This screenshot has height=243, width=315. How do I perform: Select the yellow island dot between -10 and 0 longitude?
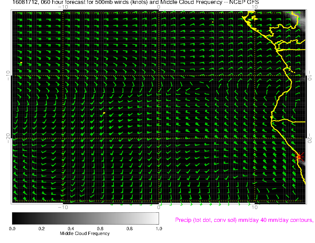[104, 113]
